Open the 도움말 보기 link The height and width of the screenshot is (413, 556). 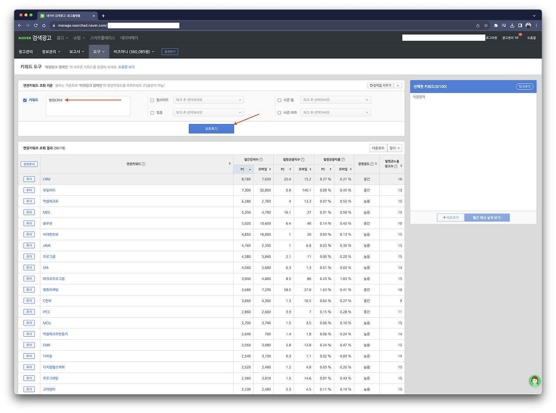pos(126,67)
